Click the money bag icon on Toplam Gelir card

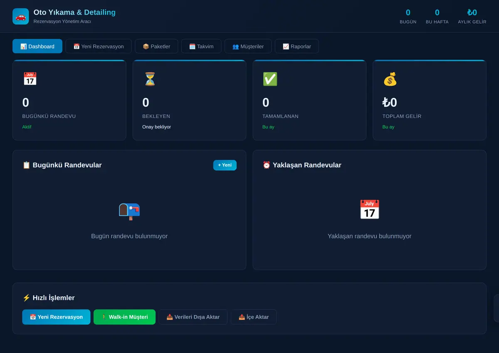(390, 79)
